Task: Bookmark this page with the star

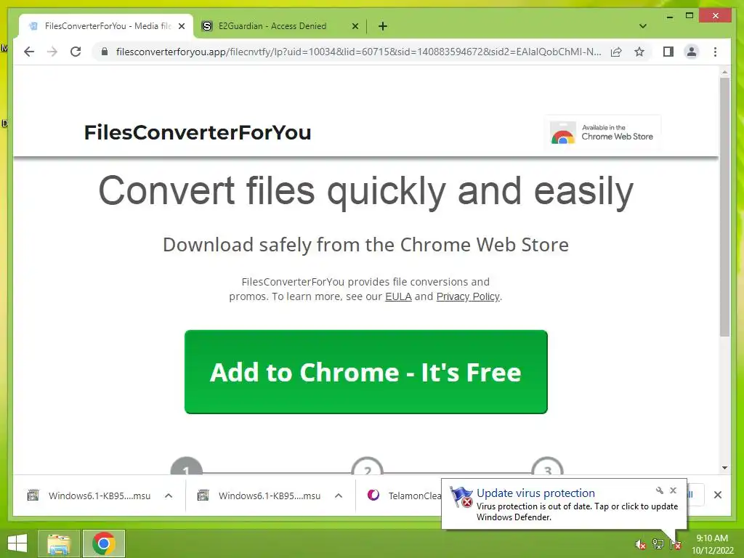Action: [639, 52]
